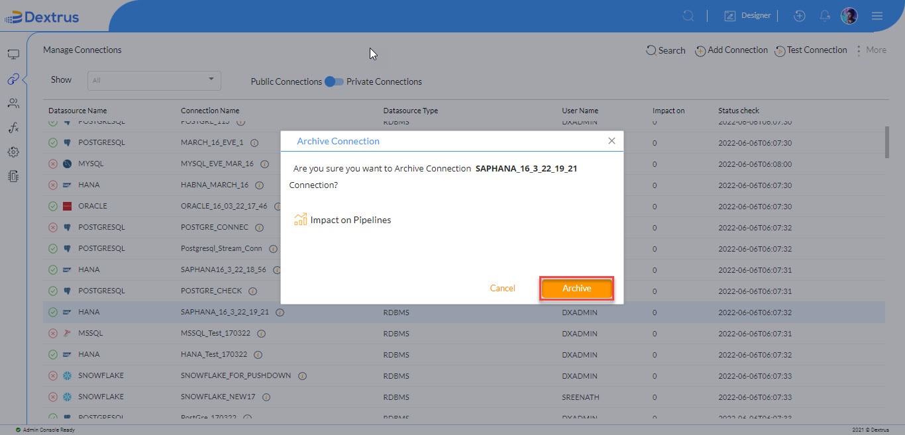Click the red status icon on MSSQL row
This screenshot has height=435, width=905.
point(53,333)
